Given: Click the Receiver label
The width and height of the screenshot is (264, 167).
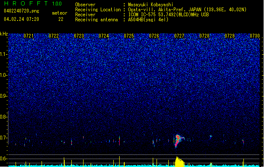Looking at the screenshot, I should [x=85, y=15].
